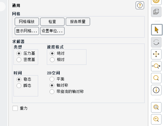This screenshot has width=163, height=126.
Task: Click the fit-to-window zoom icon
Action: pos(156,107)
